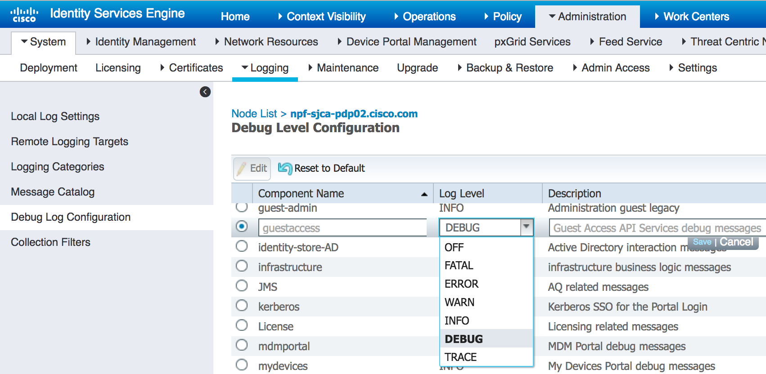Expand Identity Management submenu
The image size is (766, 374).
point(141,42)
